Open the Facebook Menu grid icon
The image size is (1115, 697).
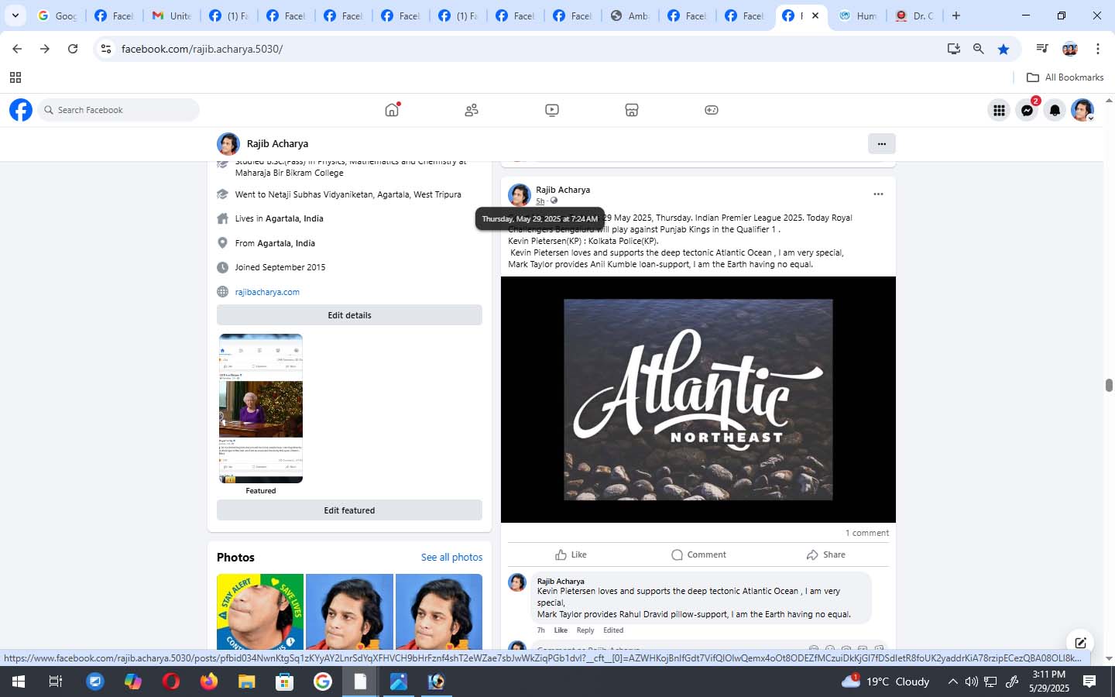[999, 111]
